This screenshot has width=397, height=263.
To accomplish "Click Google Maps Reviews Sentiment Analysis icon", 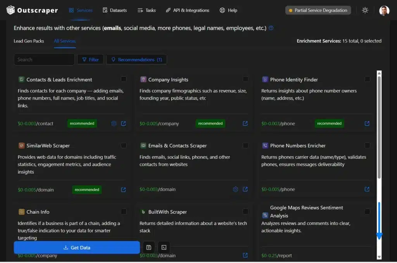I will (265, 215).
